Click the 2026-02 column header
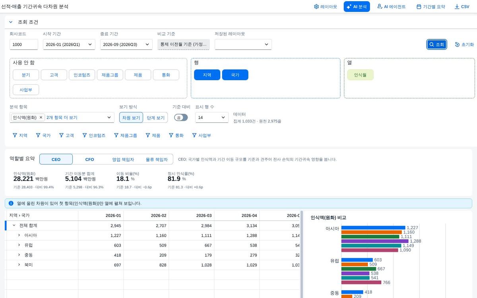The image size is (477, 298). (146, 216)
